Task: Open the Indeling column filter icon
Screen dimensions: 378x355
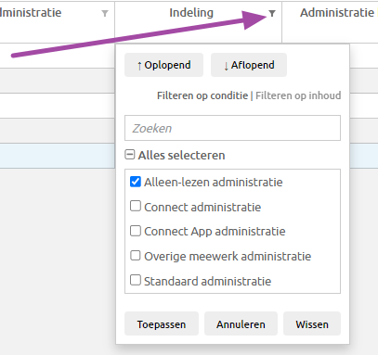Action: (x=272, y=13)
